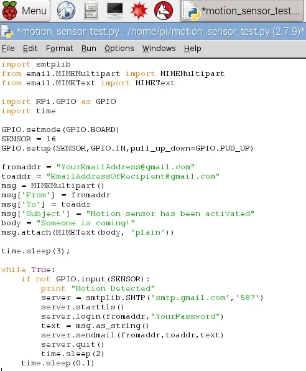The height and width of the screenshot is (371, 306).
Task: Click the server.quit() line
Action: 73,344
